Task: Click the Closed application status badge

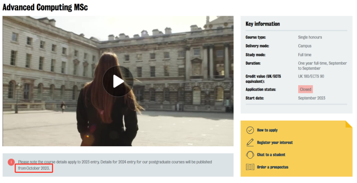Action: (x=305, y=89)
